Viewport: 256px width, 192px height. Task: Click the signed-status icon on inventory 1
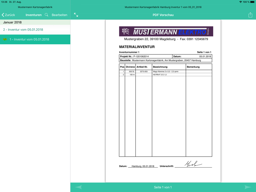(5, 39)
